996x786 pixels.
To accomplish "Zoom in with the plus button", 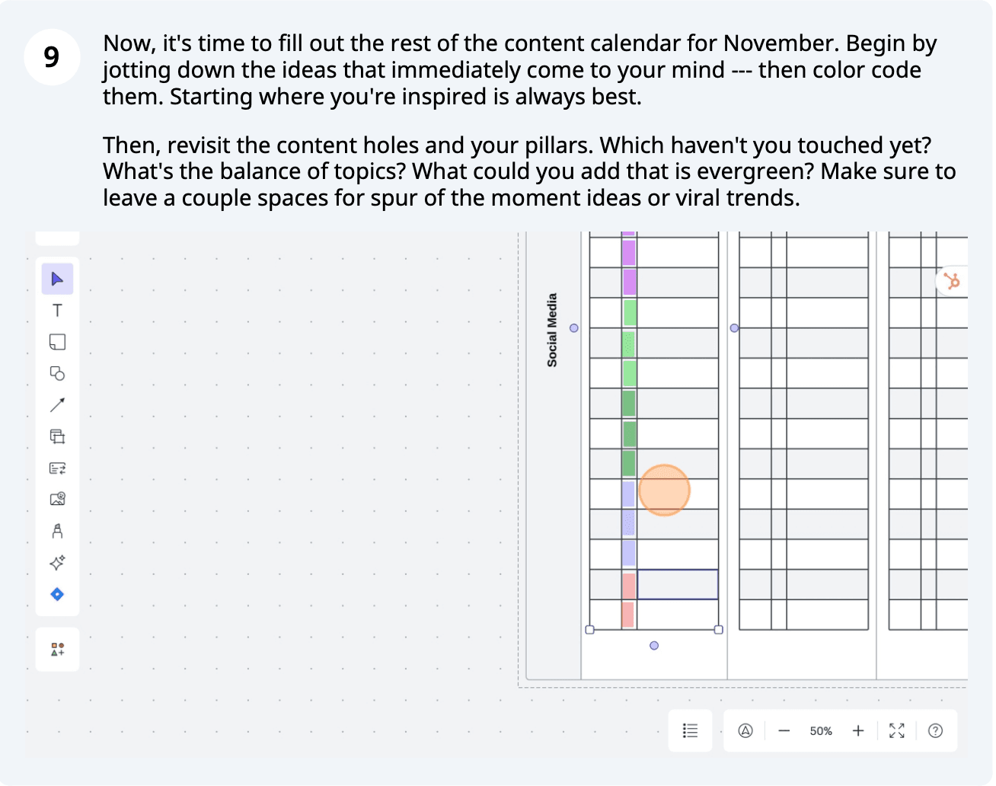I will pyautogui.click(x=858, y=731).
